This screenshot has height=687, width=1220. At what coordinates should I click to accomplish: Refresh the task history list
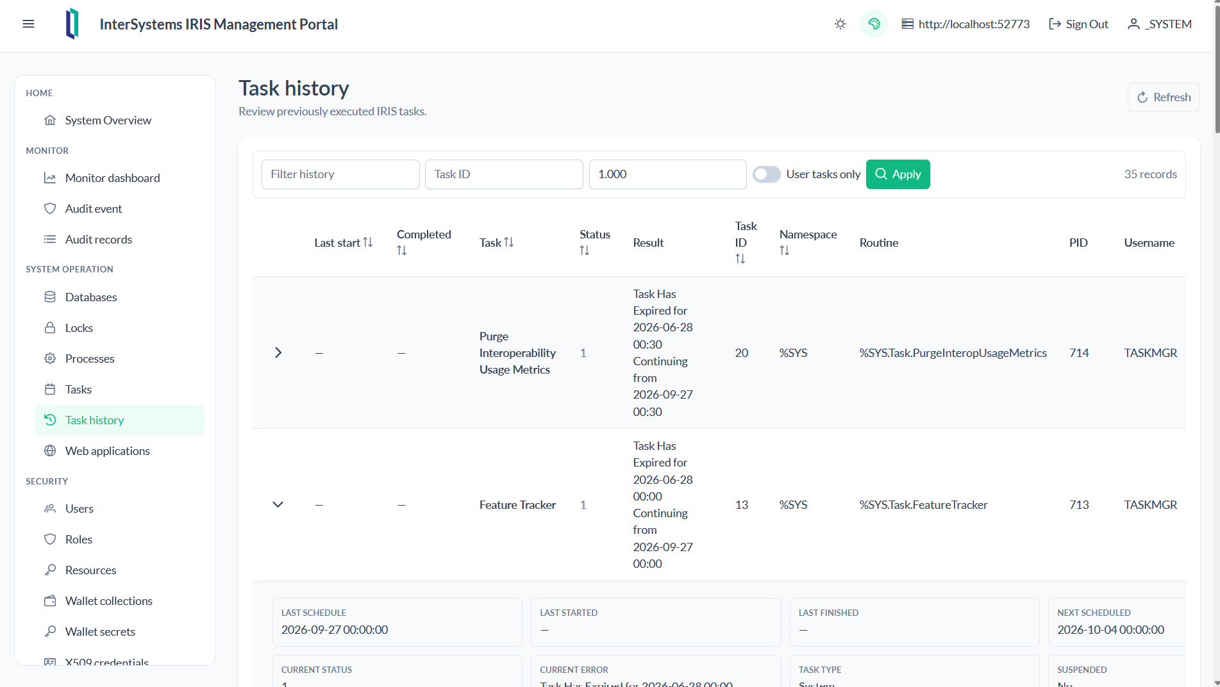tap(1164, 97)
